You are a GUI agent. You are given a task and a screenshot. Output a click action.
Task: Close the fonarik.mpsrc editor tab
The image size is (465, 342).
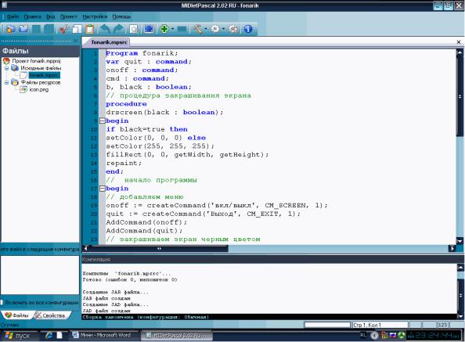pyautogui.click(x=459, y=42)
